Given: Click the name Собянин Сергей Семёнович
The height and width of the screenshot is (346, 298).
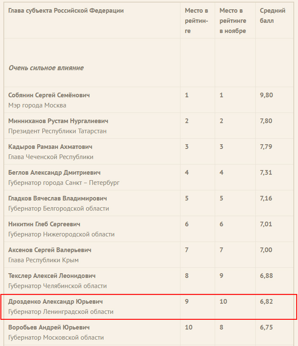Looking at the screenshot, I should pos(49,95).
